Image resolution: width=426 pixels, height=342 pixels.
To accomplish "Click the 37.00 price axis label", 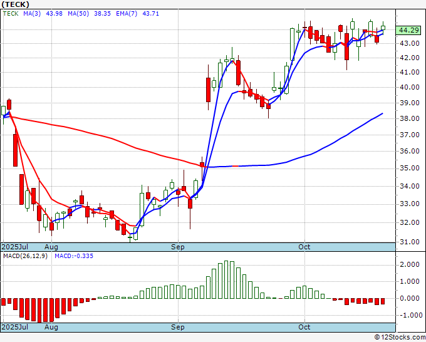I will [x=410, y=135].
